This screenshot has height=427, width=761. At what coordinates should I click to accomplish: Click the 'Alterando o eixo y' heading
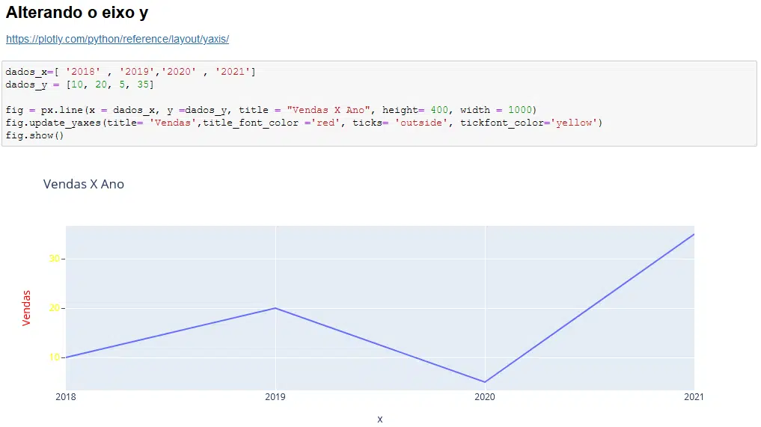coord(77,13)
